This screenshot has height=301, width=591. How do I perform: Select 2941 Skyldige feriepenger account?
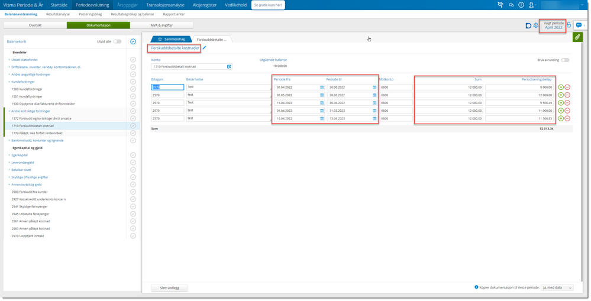(x=30, y=206)
